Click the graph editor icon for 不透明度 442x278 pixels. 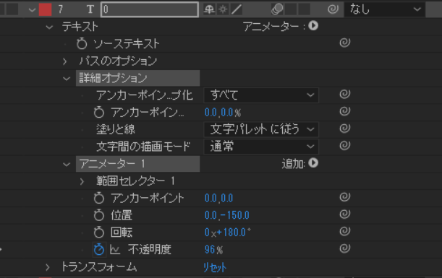tap(115, 250)
